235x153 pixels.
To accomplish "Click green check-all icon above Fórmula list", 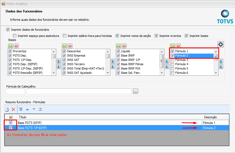I will pos(173,46).
